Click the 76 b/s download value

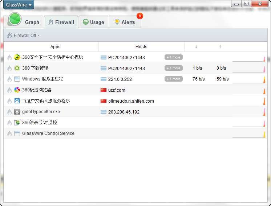[x=199, y=79]
